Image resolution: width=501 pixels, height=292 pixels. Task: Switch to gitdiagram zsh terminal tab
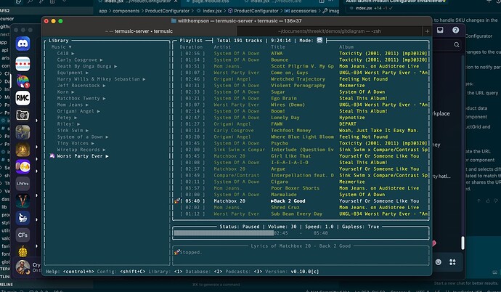[329, 31]
